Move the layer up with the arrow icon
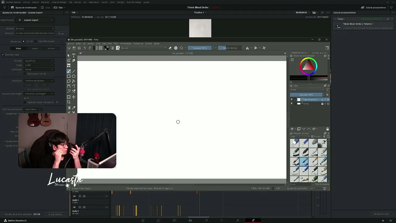The image size is (396, 223). tap(308, 129)
